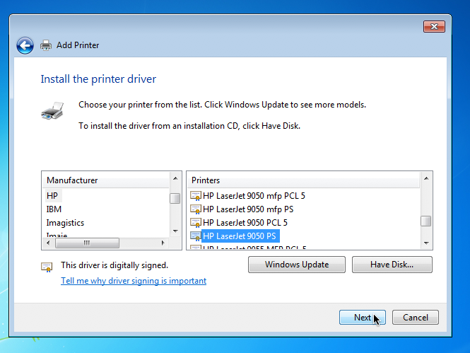Click Next to continue installation
Viewport: 470px width, 353px height.
pyautogui.click(x=363, y=318)
